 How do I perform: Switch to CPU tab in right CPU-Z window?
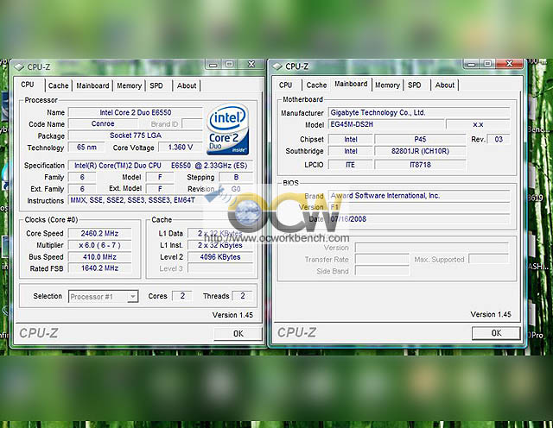pyautogui.click(x=286, y=85)
